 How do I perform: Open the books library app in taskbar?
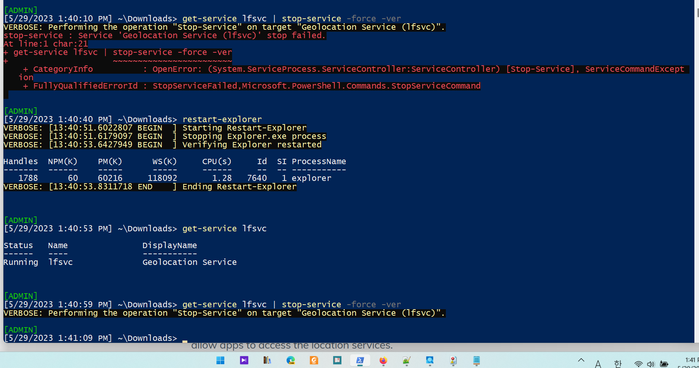pos(267,360)
